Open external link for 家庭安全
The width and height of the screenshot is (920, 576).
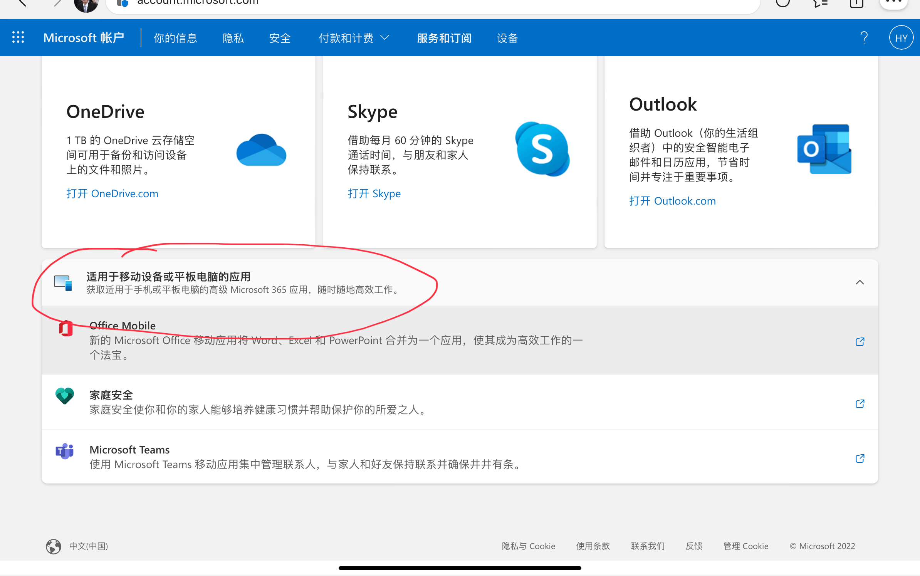click(860, 403)
